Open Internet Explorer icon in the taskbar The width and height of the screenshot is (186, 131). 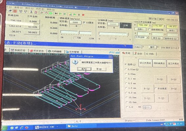click(22, 128)
